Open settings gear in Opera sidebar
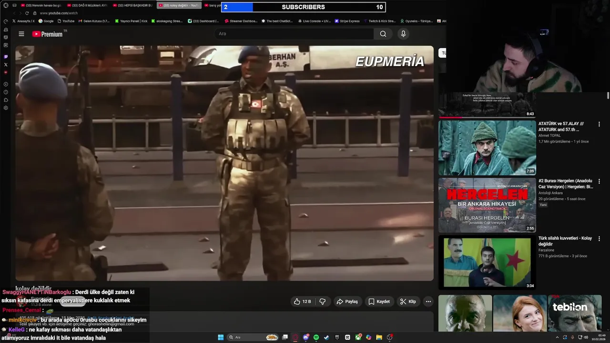The image size is (610, 343). pyautogui.click(x=6, y=108)
